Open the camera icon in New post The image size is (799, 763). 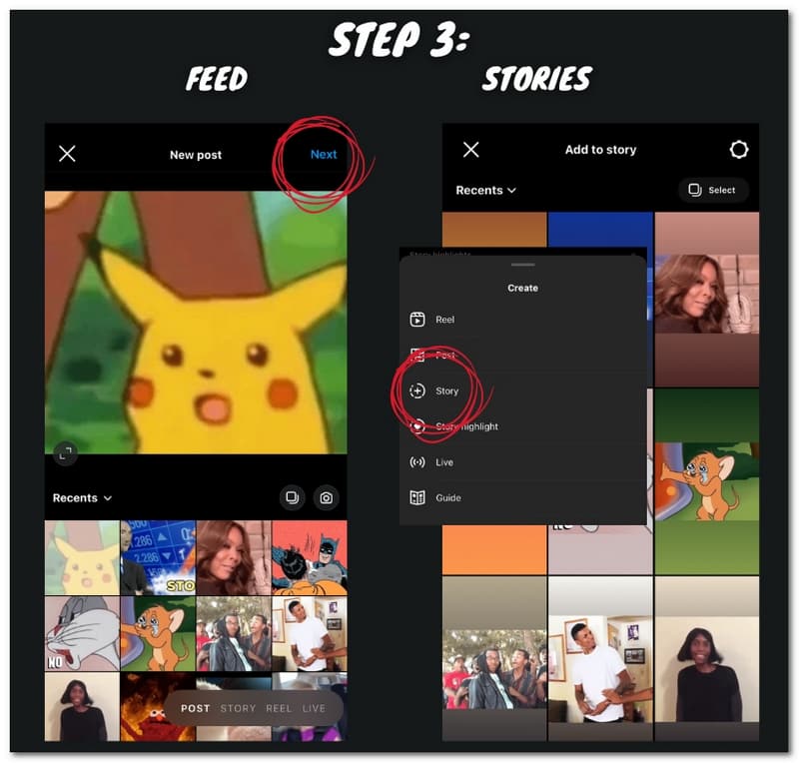pyautogui.click(x=327, y=497)
